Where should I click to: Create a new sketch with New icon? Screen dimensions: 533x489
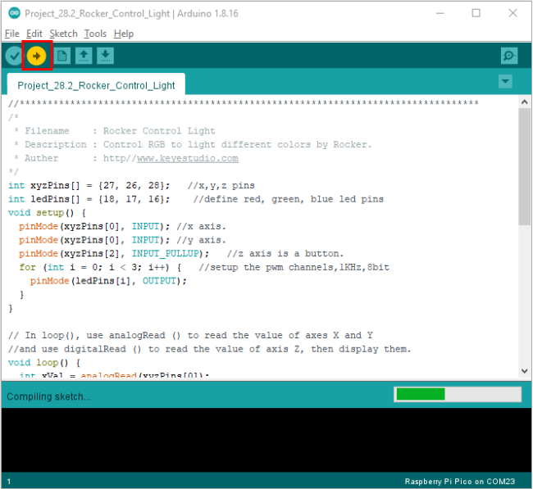[61, 56]
